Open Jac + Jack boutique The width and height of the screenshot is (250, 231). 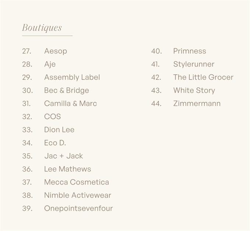click(64, 156)
